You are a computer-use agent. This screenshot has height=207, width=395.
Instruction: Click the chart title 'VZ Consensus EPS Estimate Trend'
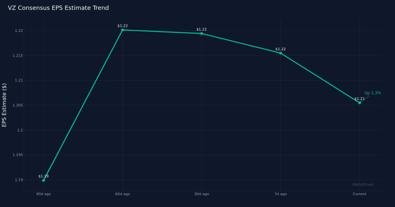pos(58,8)
